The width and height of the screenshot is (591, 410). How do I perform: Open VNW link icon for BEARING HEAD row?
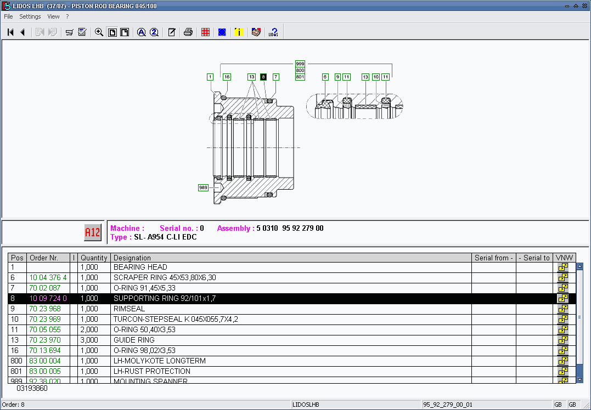click(563, 267)
